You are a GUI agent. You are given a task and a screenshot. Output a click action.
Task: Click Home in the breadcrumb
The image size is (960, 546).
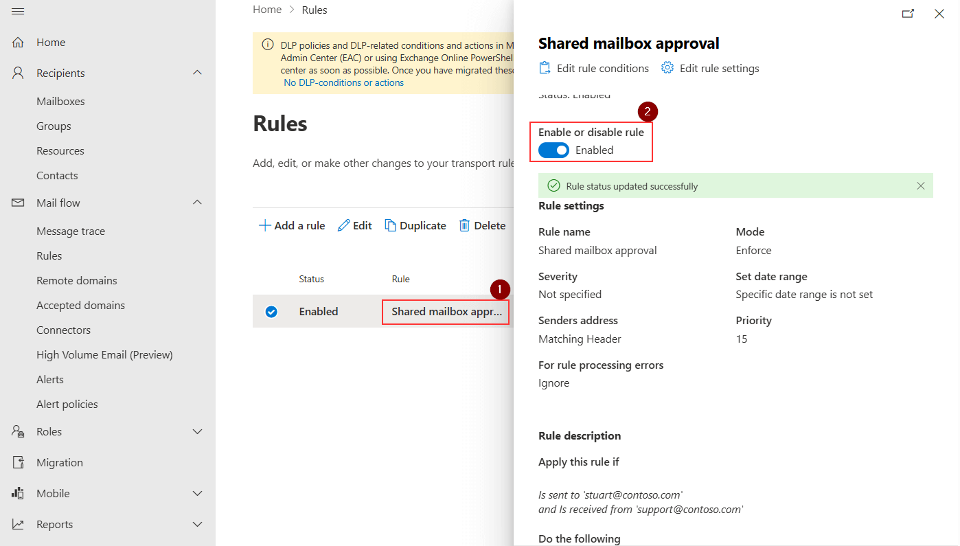[267, 9]
